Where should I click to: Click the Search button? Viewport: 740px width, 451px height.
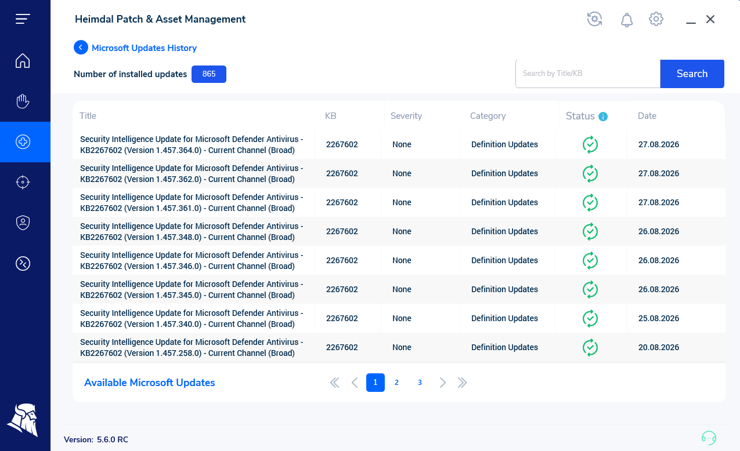tap(692, 74)
